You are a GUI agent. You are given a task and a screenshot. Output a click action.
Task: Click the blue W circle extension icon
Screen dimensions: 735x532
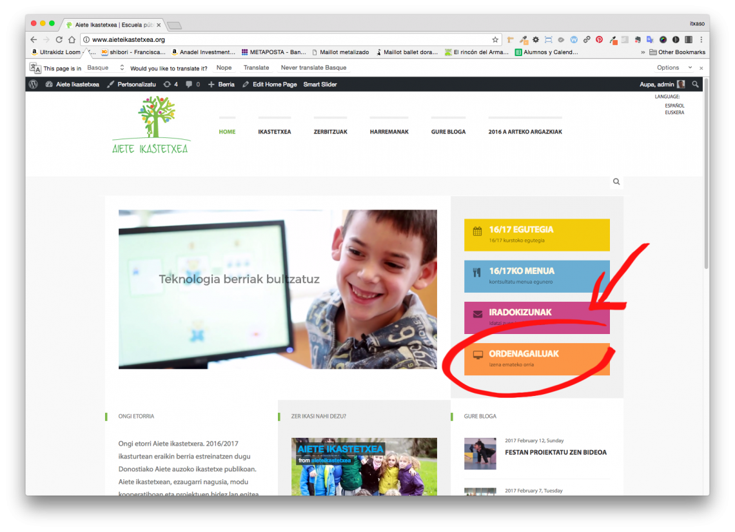(574, 40)
